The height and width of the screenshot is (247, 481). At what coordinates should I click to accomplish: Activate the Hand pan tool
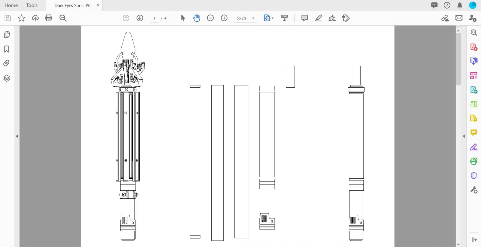[x=197, y=18]
